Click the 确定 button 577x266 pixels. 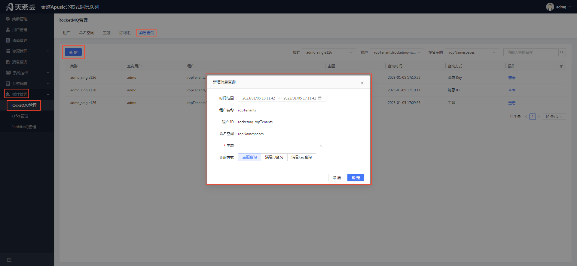(356, 178)
